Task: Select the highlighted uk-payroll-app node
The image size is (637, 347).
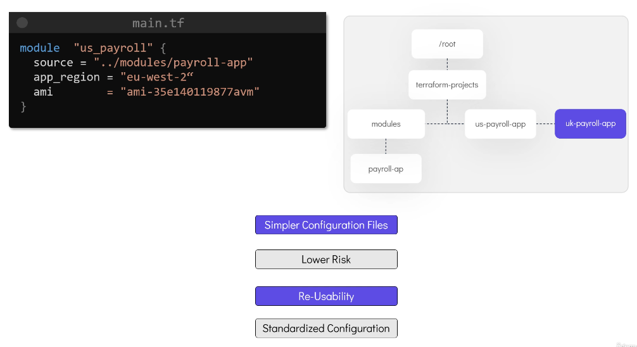Action: (590, 123)
